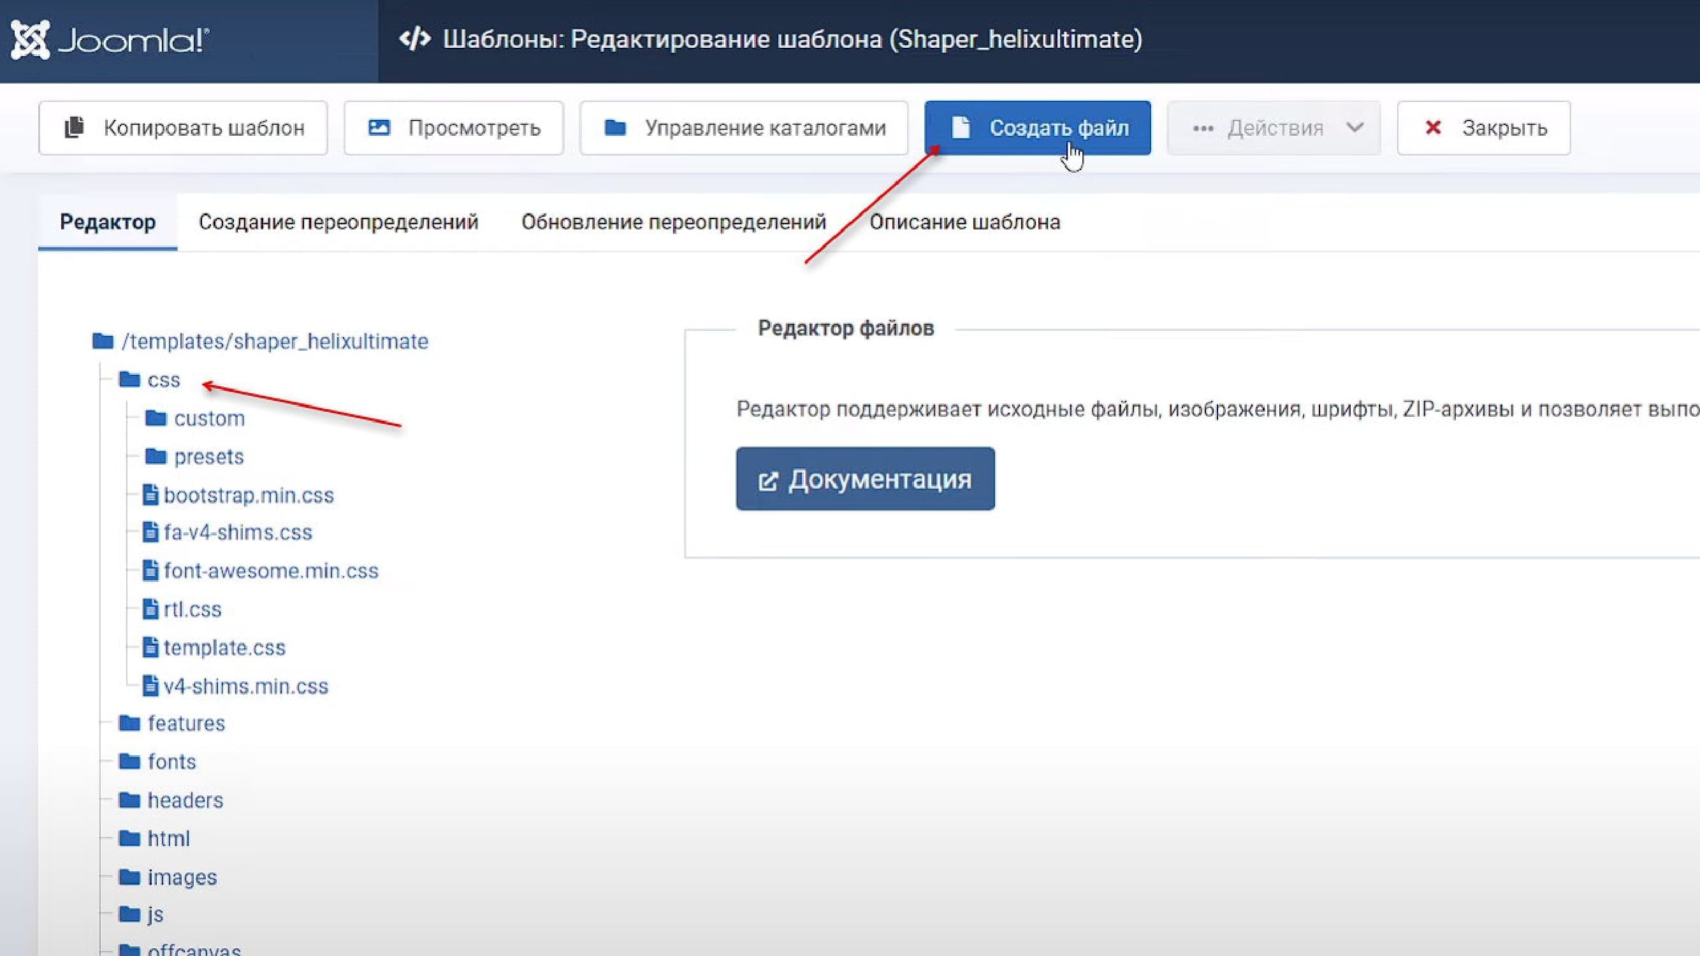Click the Просмотреть button

pos(453,128)
